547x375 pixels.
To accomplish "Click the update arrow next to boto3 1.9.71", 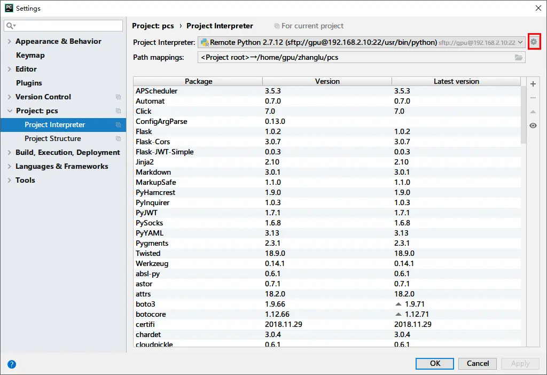I will tap(398, 304).
